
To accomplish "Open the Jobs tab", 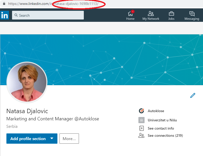I will [x=171, y=15].
